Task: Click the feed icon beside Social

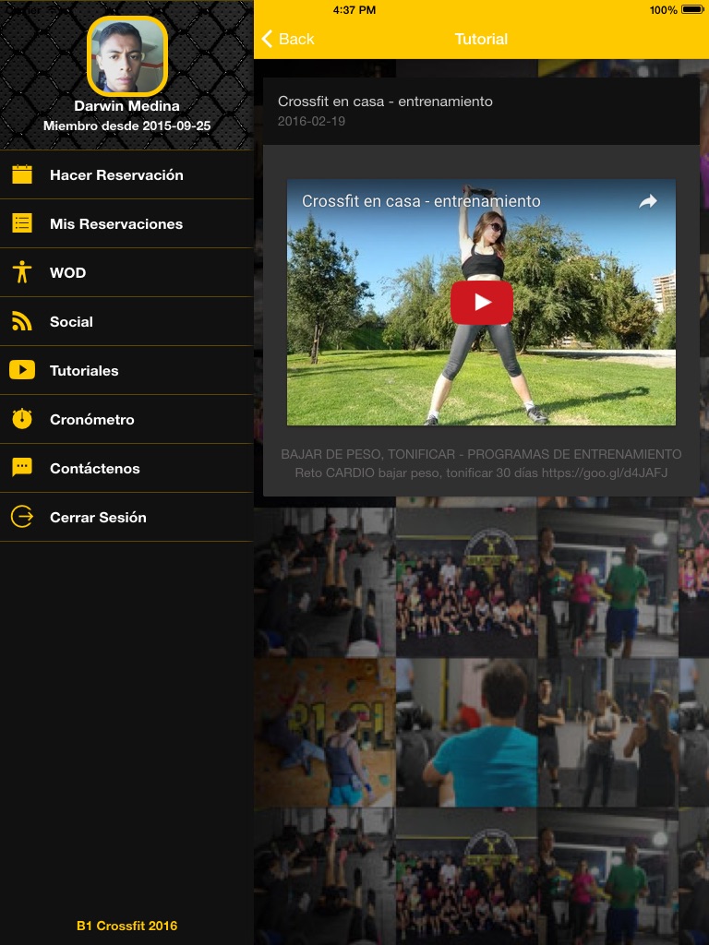Action: pyautogui.click(x=22, y=321)
